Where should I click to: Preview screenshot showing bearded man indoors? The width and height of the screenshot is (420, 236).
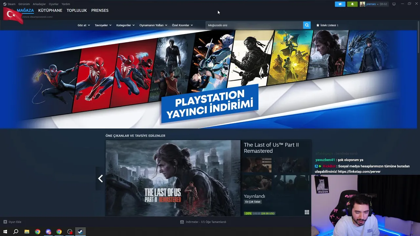258,165
